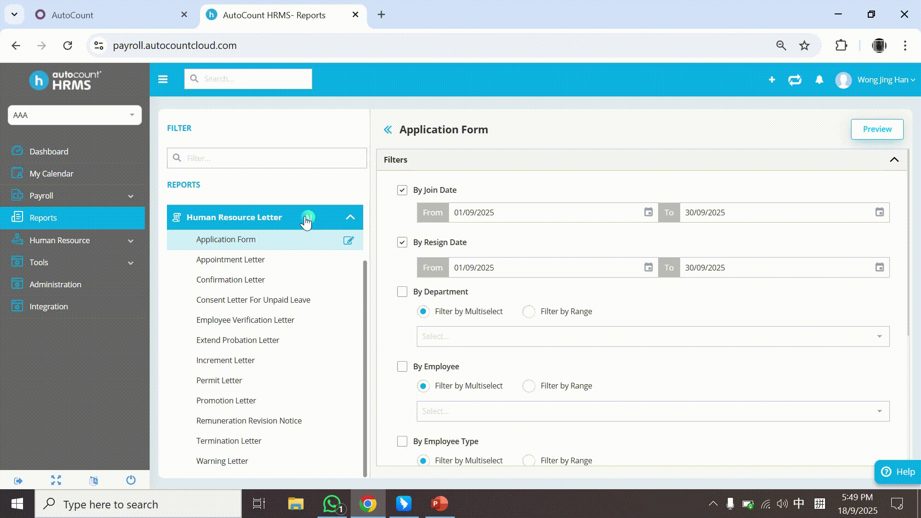This screenshot has width=921, height=518.
Task: Enable the By Department checkbox
Action: tap(402, 292)
